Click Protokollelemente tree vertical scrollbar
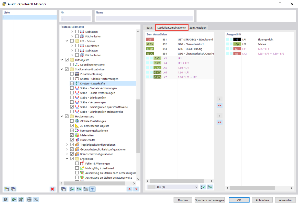298x205 pixels. (138, 126)
